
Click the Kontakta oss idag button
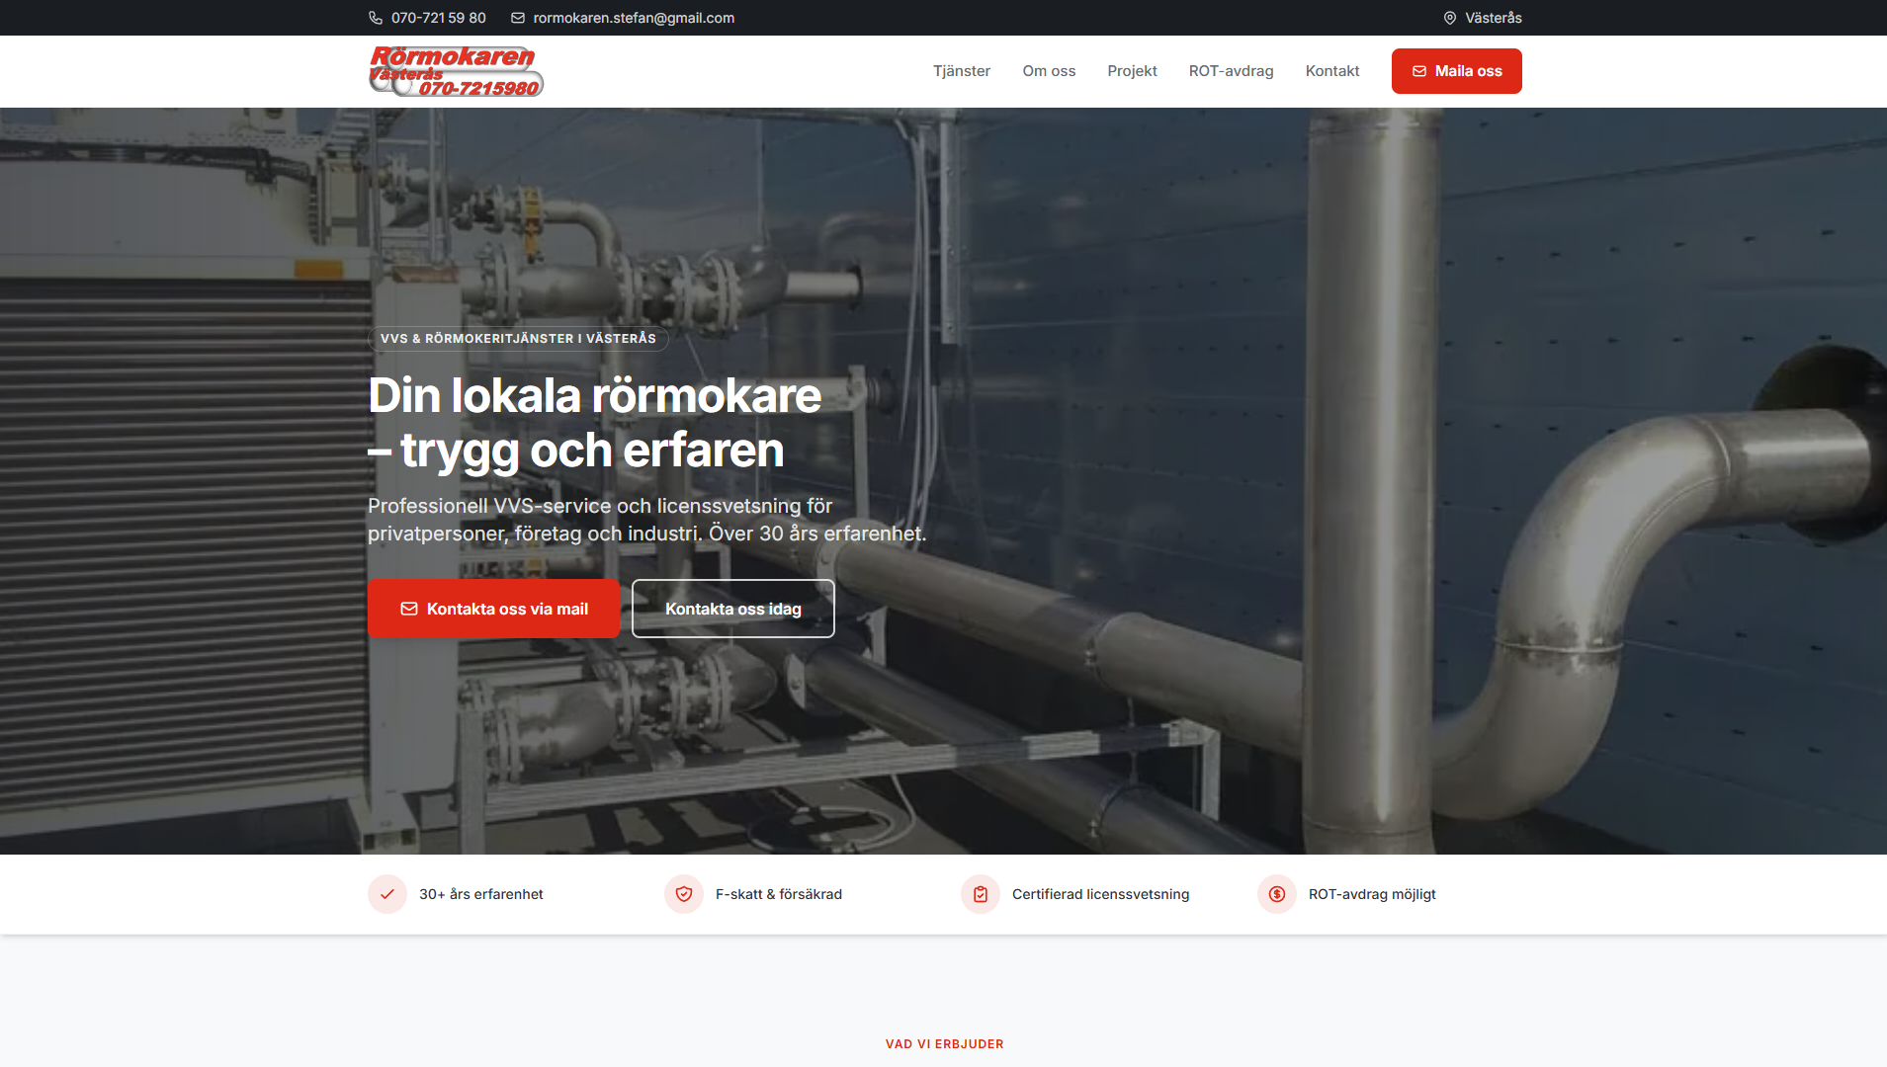(x=732, y=609)
